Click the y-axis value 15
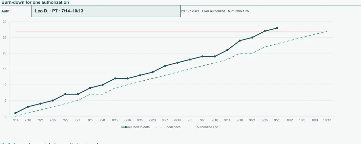This screenshot has height=144, width=361. (5, 69)
